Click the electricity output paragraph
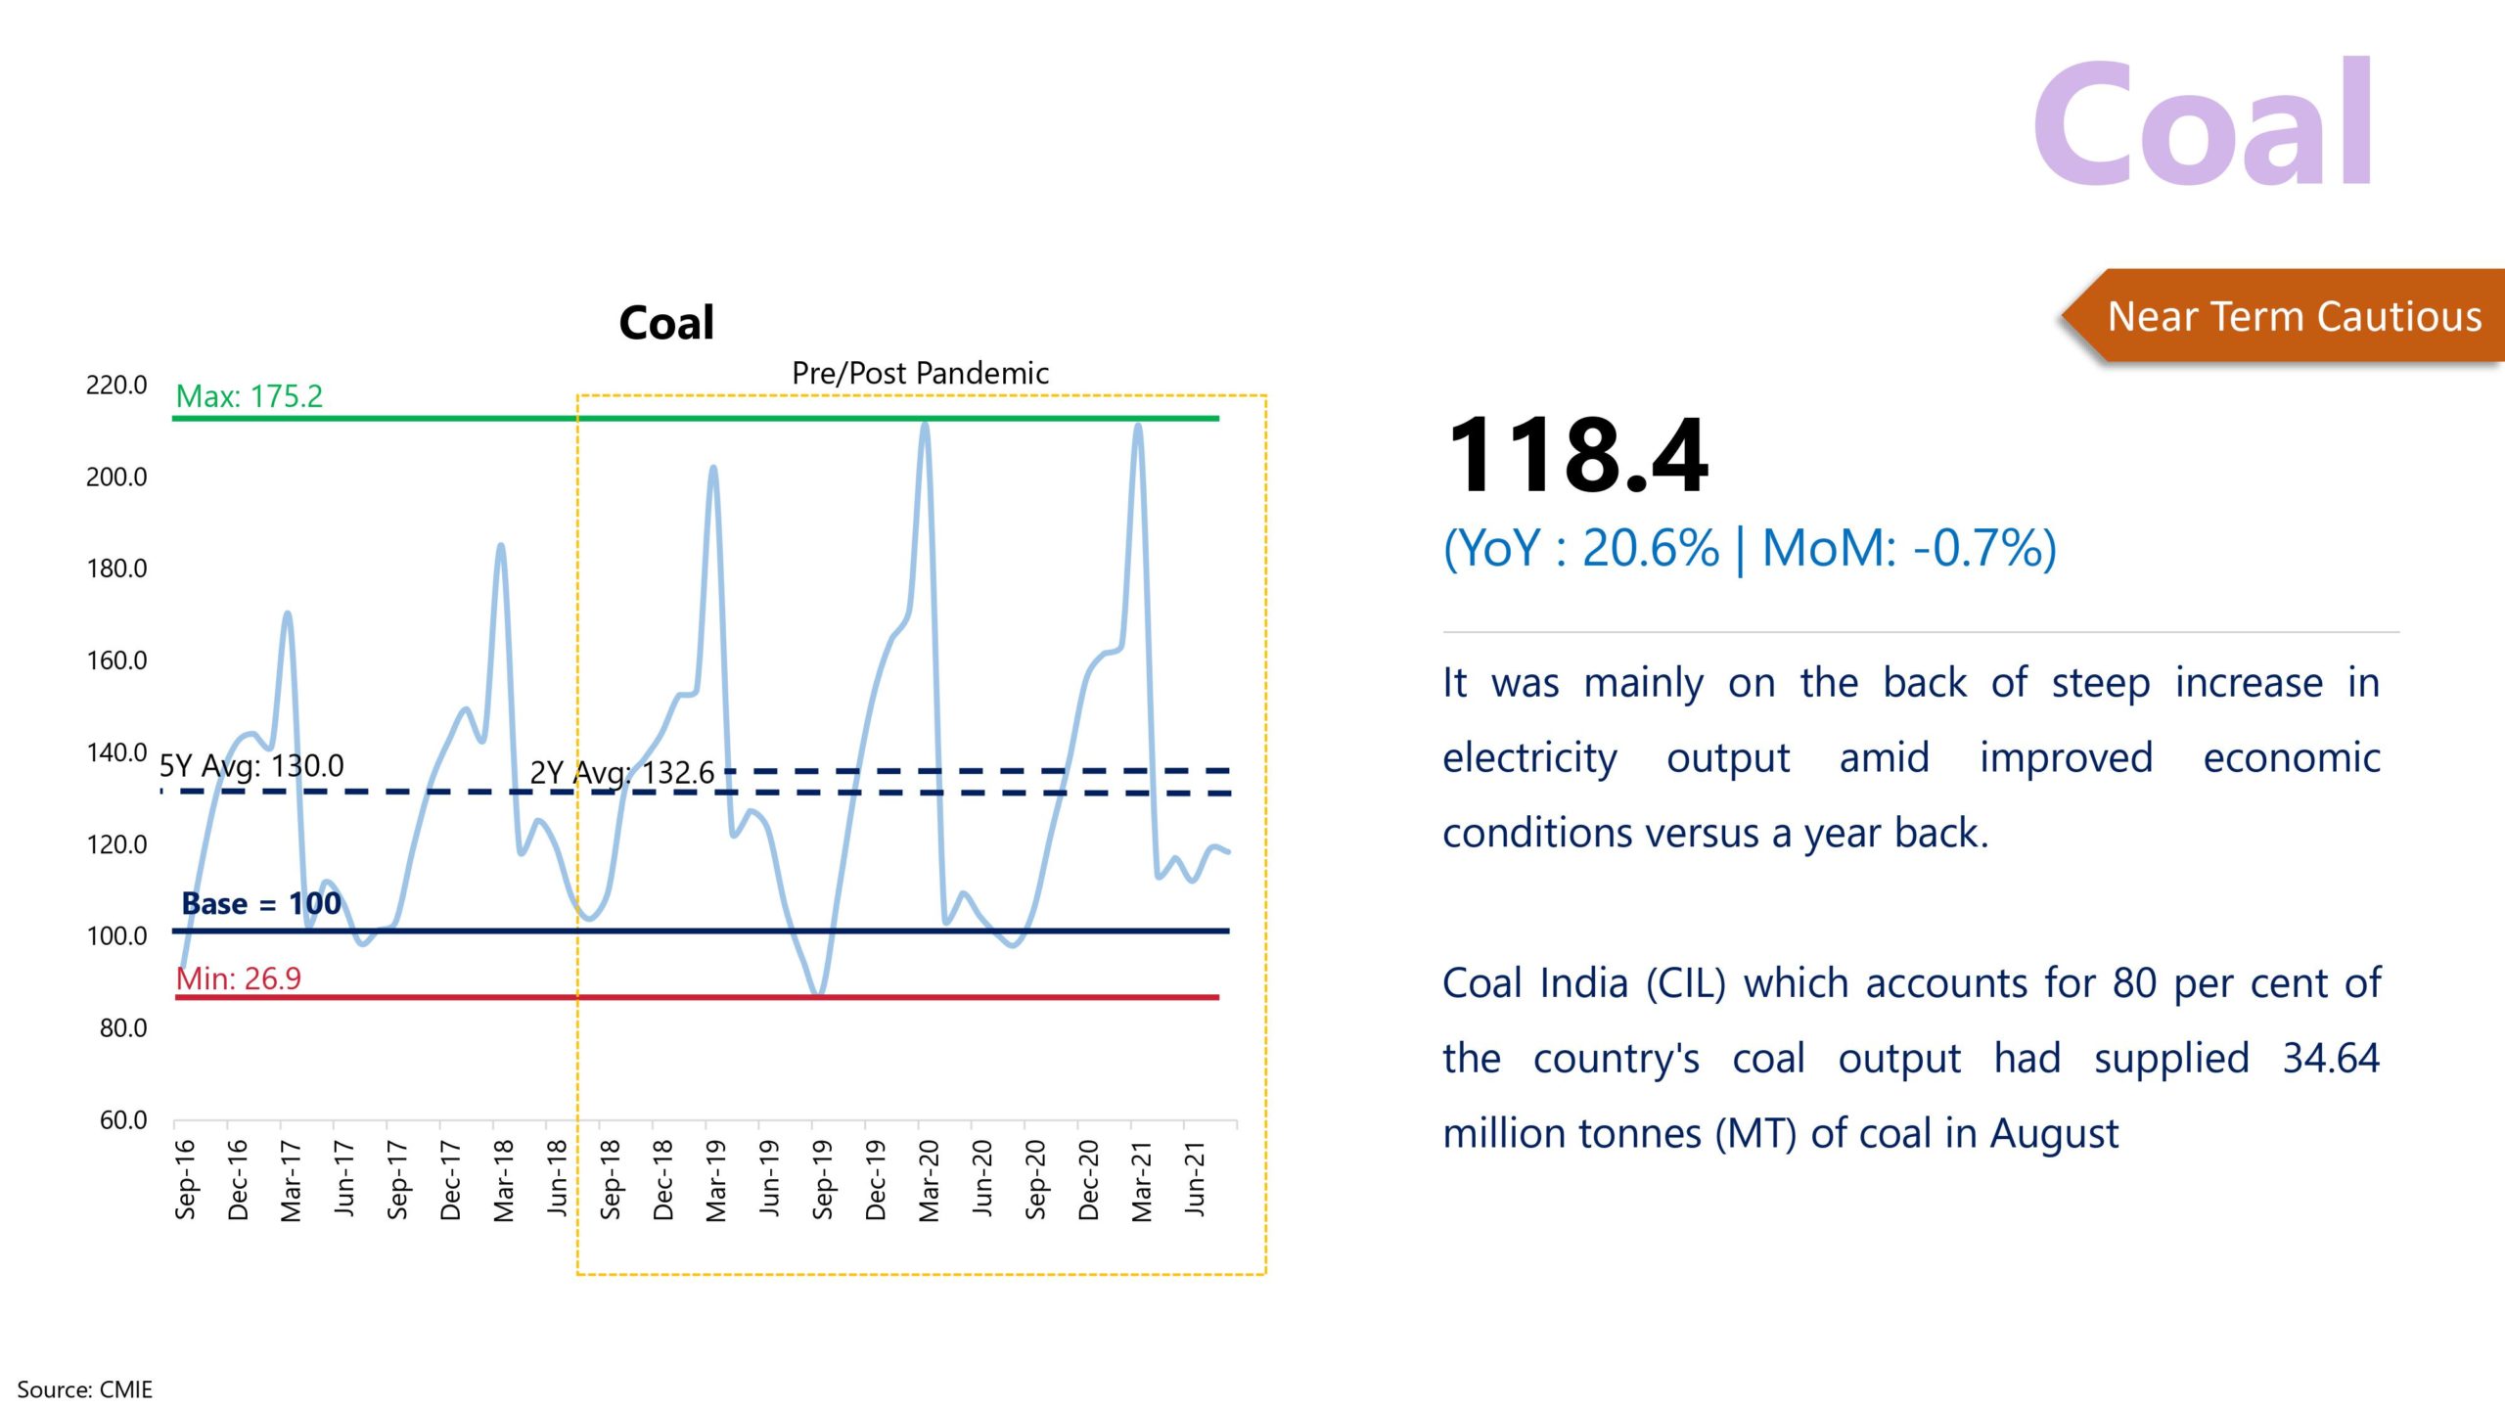2505x1409 pixels. click(x=1910, y=757)
